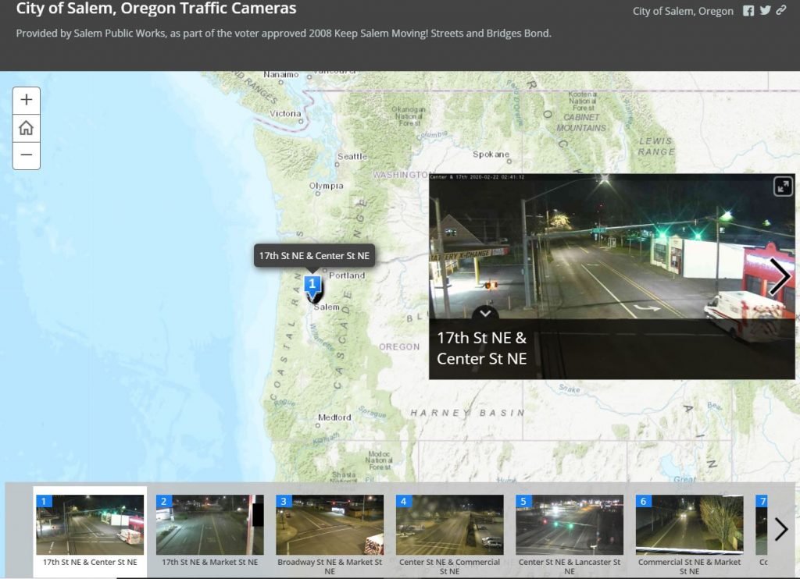Viewport: 800px width, 579px height.
Task: Click the Medford label on the map
Action: pyautogui.click(x=334, y=417)
